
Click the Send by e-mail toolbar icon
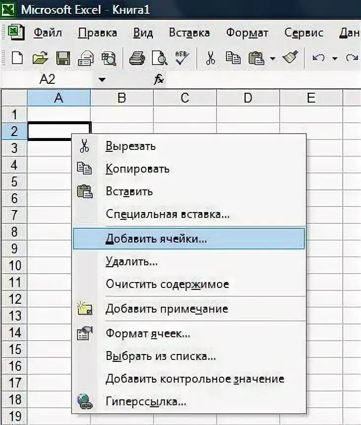click(86, 58)
